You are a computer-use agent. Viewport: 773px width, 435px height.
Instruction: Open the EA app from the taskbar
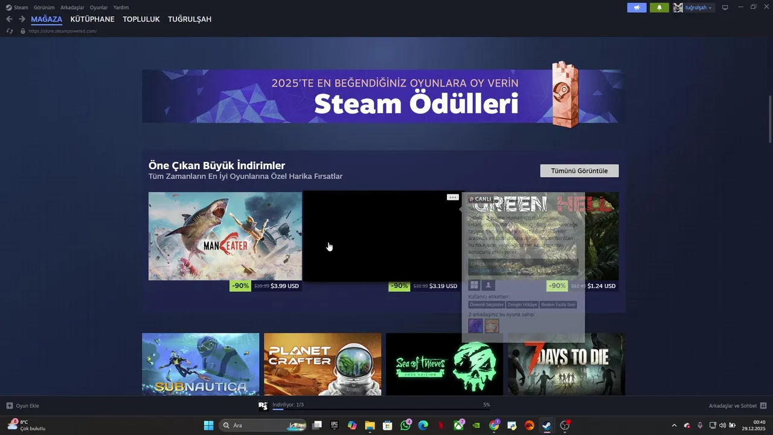point(529,425)
